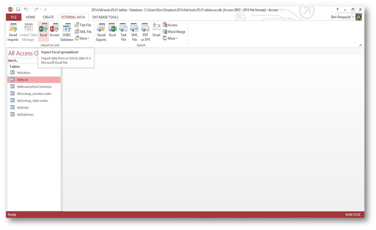Open the FILE backstage menu
This screenshot has height=230, width=376.
coord(14,17)
